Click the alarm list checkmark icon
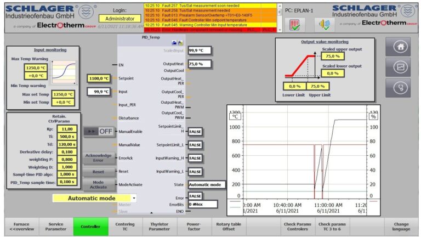Image resolution: width=421 pixels, height=237 pixels. (295, 24)
